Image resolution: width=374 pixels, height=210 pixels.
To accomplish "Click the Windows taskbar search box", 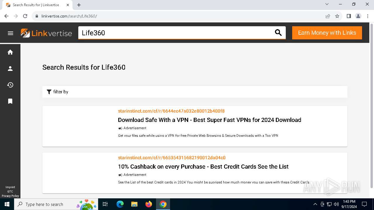I will point(56,204).
